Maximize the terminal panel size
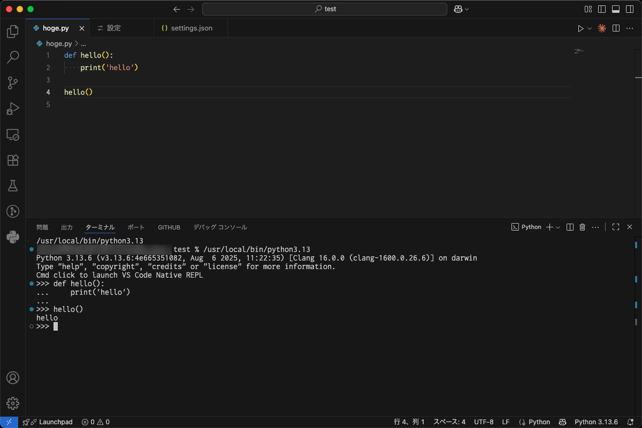Viewport: 642px width, 428px height. (615, 227)
